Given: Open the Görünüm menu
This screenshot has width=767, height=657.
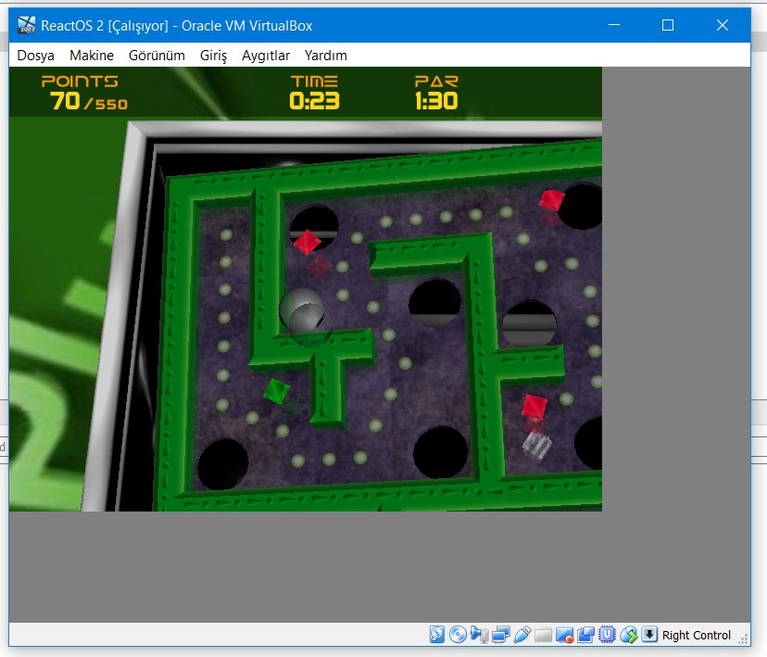Looking at the screenshot, I should pyautogui.click(x=157, y=56).
